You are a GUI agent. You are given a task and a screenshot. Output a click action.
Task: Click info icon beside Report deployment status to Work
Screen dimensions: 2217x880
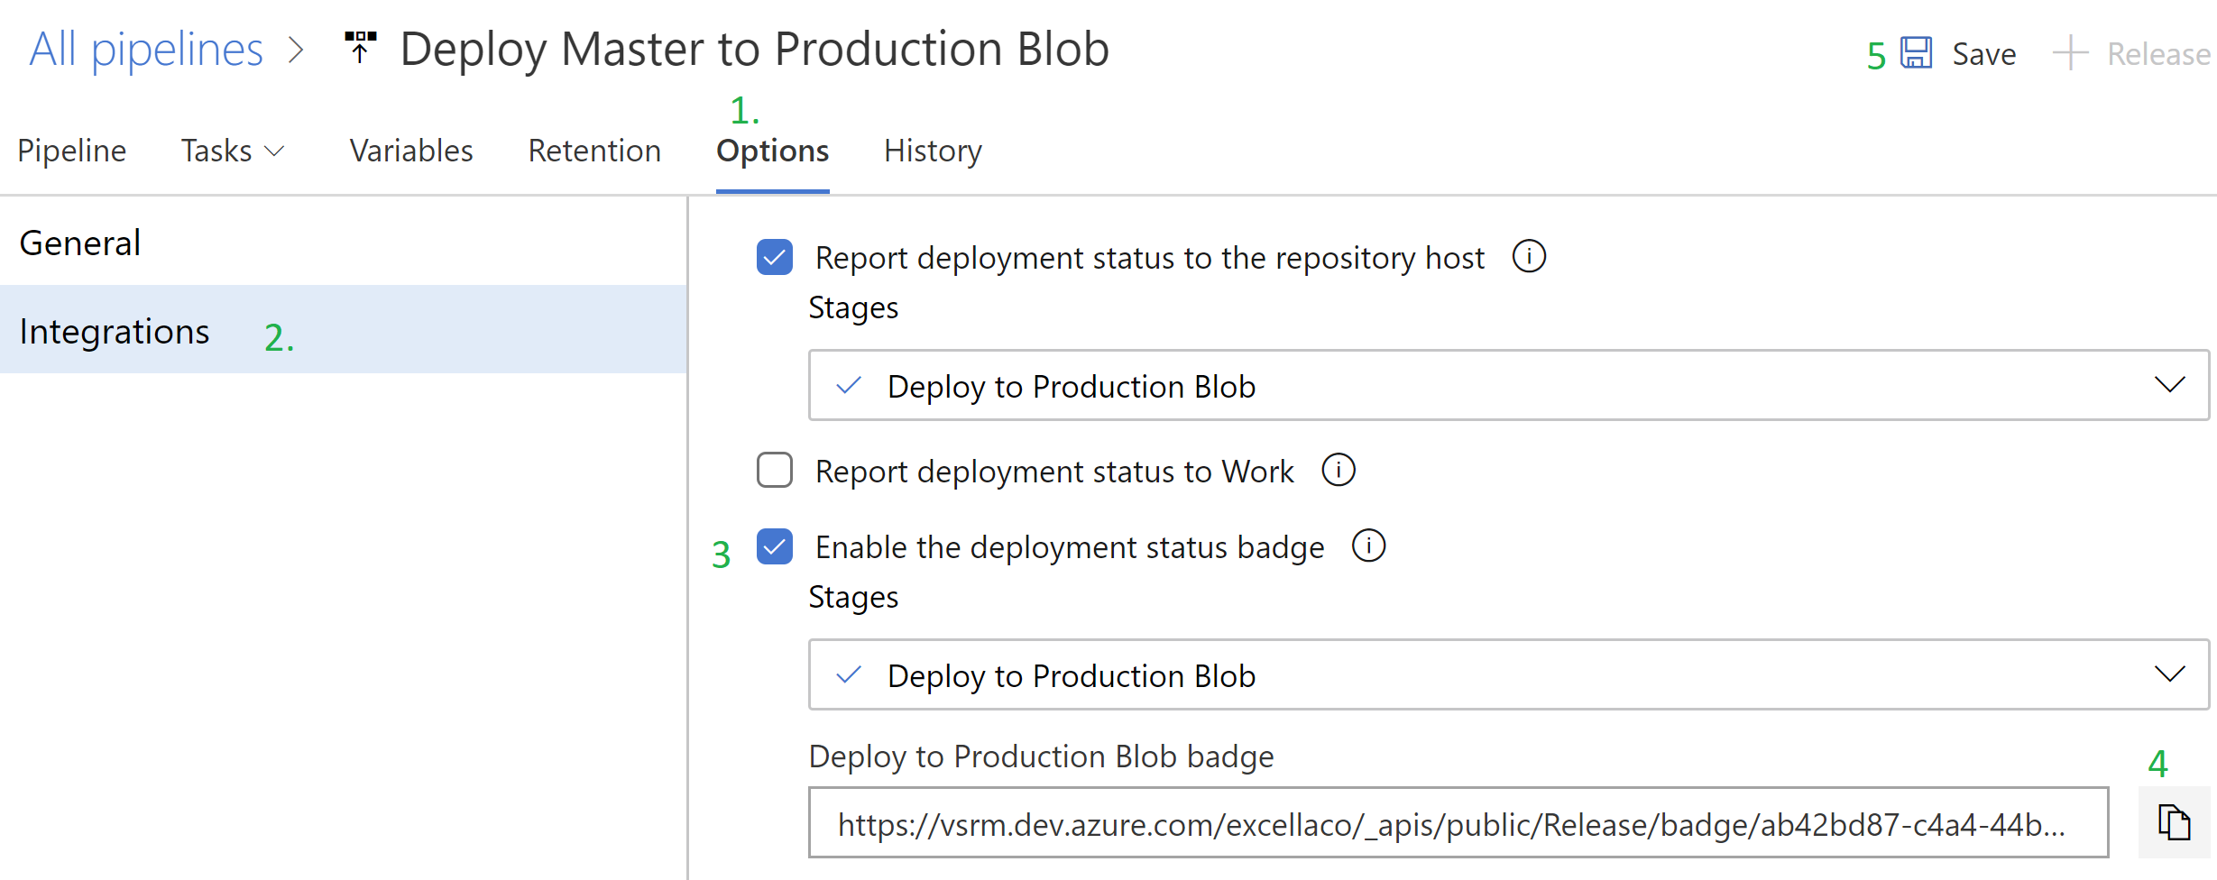tap(1339, 470)
